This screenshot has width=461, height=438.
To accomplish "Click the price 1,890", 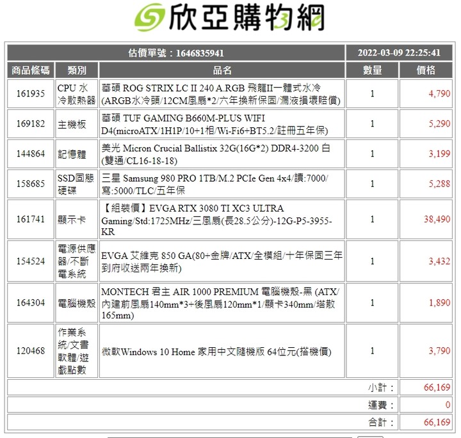I will 439,302.
